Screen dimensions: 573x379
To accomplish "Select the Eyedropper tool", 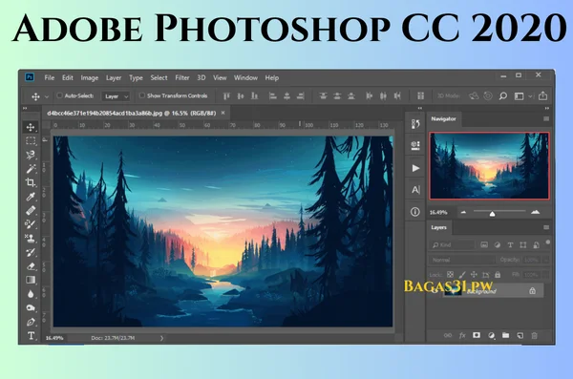I will 31,197.
